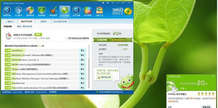Close the 360开机小助手 popup
This screenshot has height=108, width=218.
coord(213,76)
